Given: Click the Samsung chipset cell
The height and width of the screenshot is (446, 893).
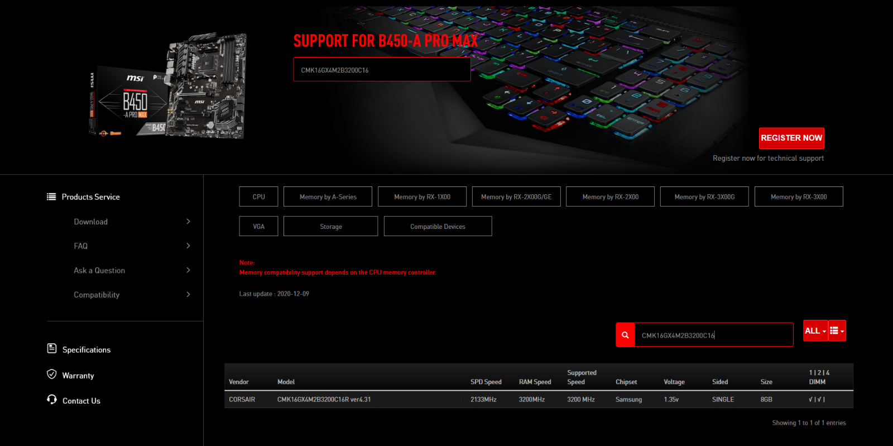Looking at the screenshot, I should (628, 400).
